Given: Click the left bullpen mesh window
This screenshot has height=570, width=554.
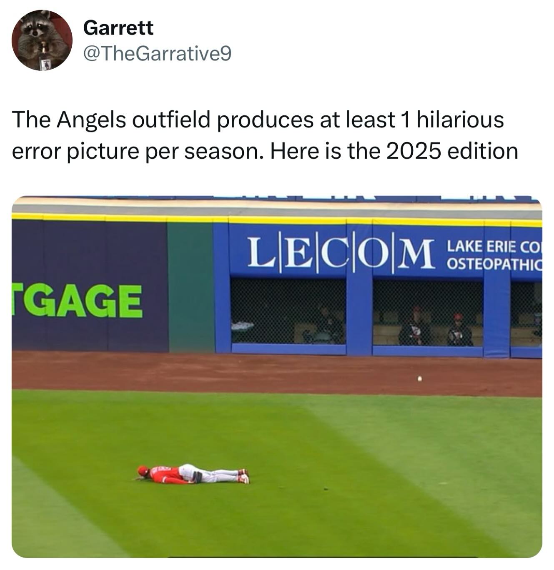Looking at the screenshot, I should tap(288, 311).
